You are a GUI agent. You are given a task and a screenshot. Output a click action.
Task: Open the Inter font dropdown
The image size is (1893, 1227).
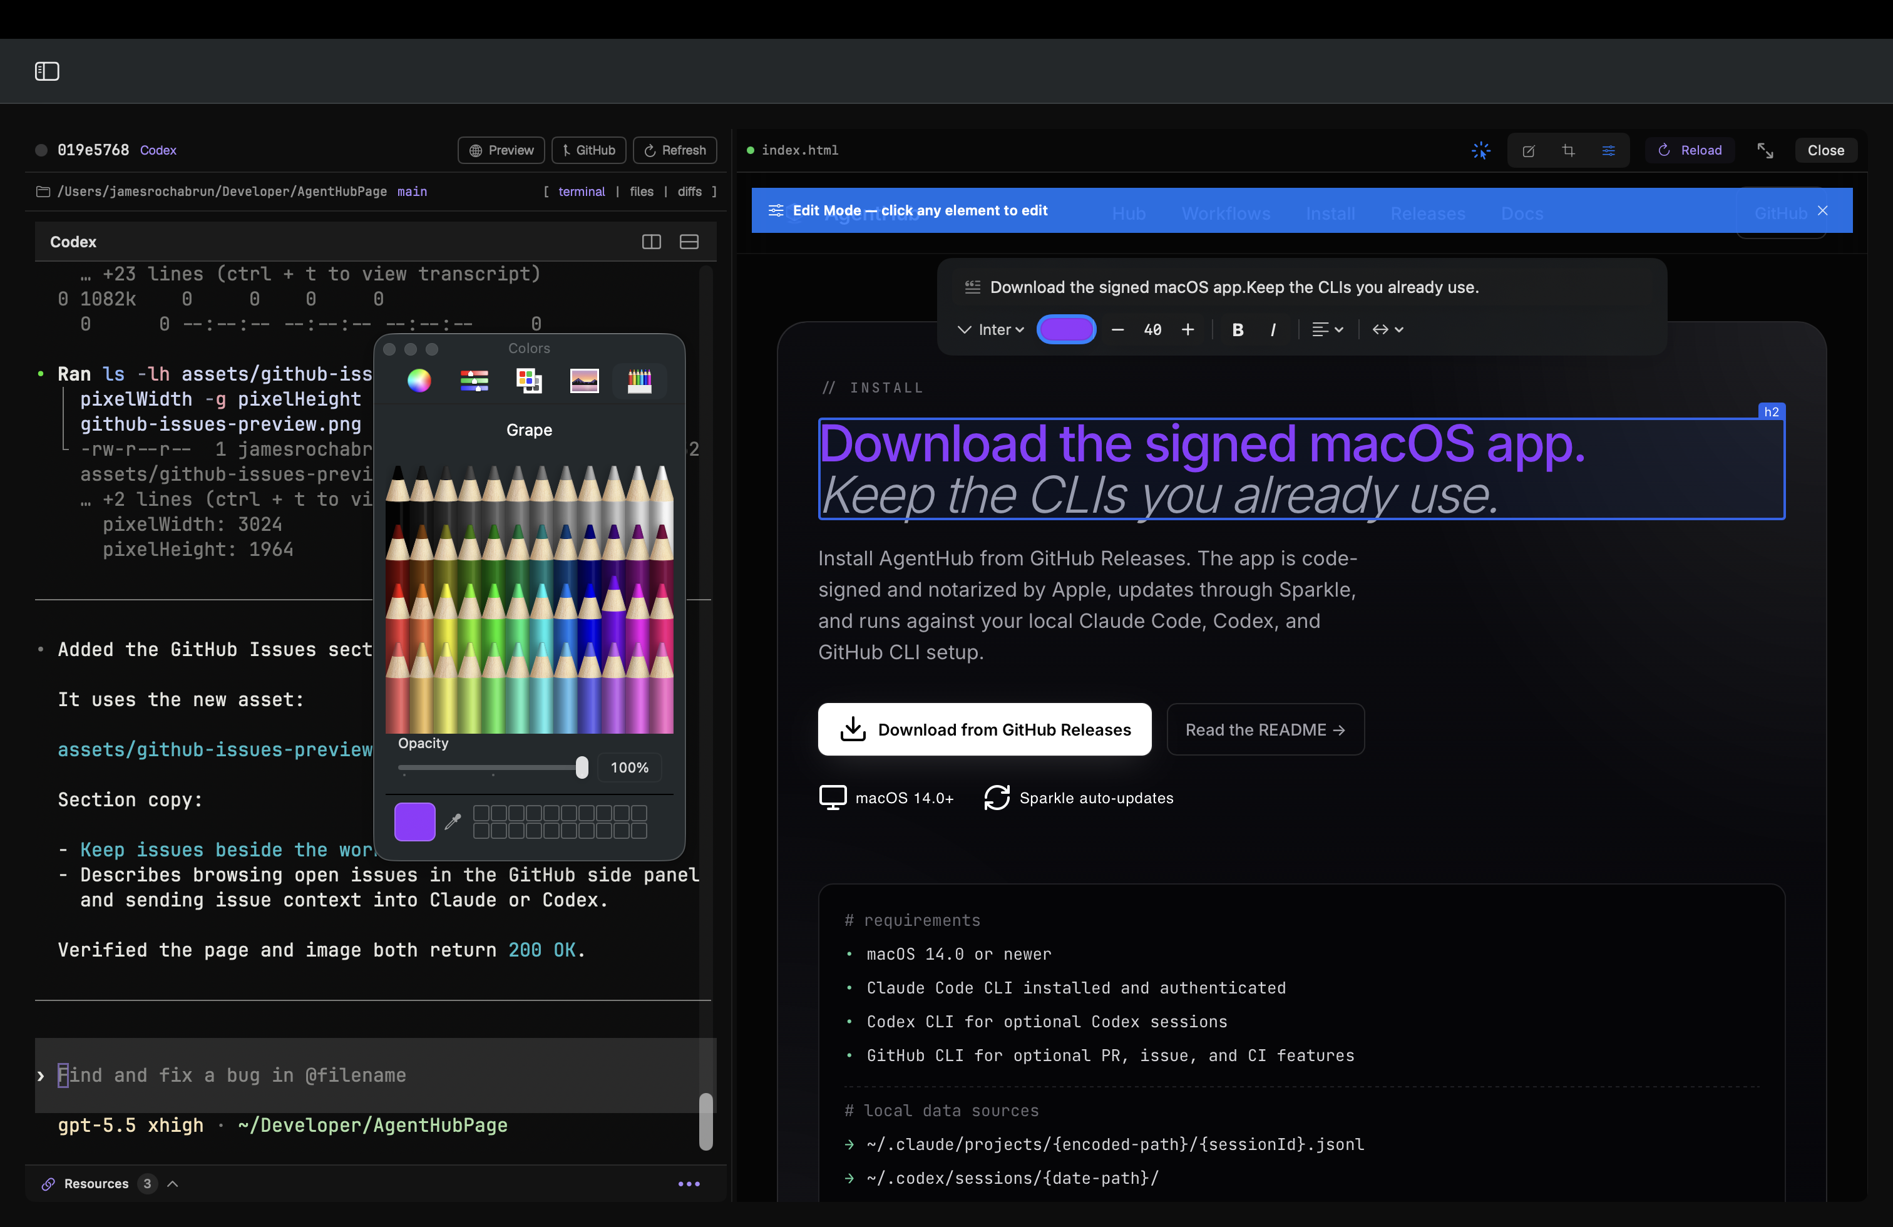[x=1002, y=329]
